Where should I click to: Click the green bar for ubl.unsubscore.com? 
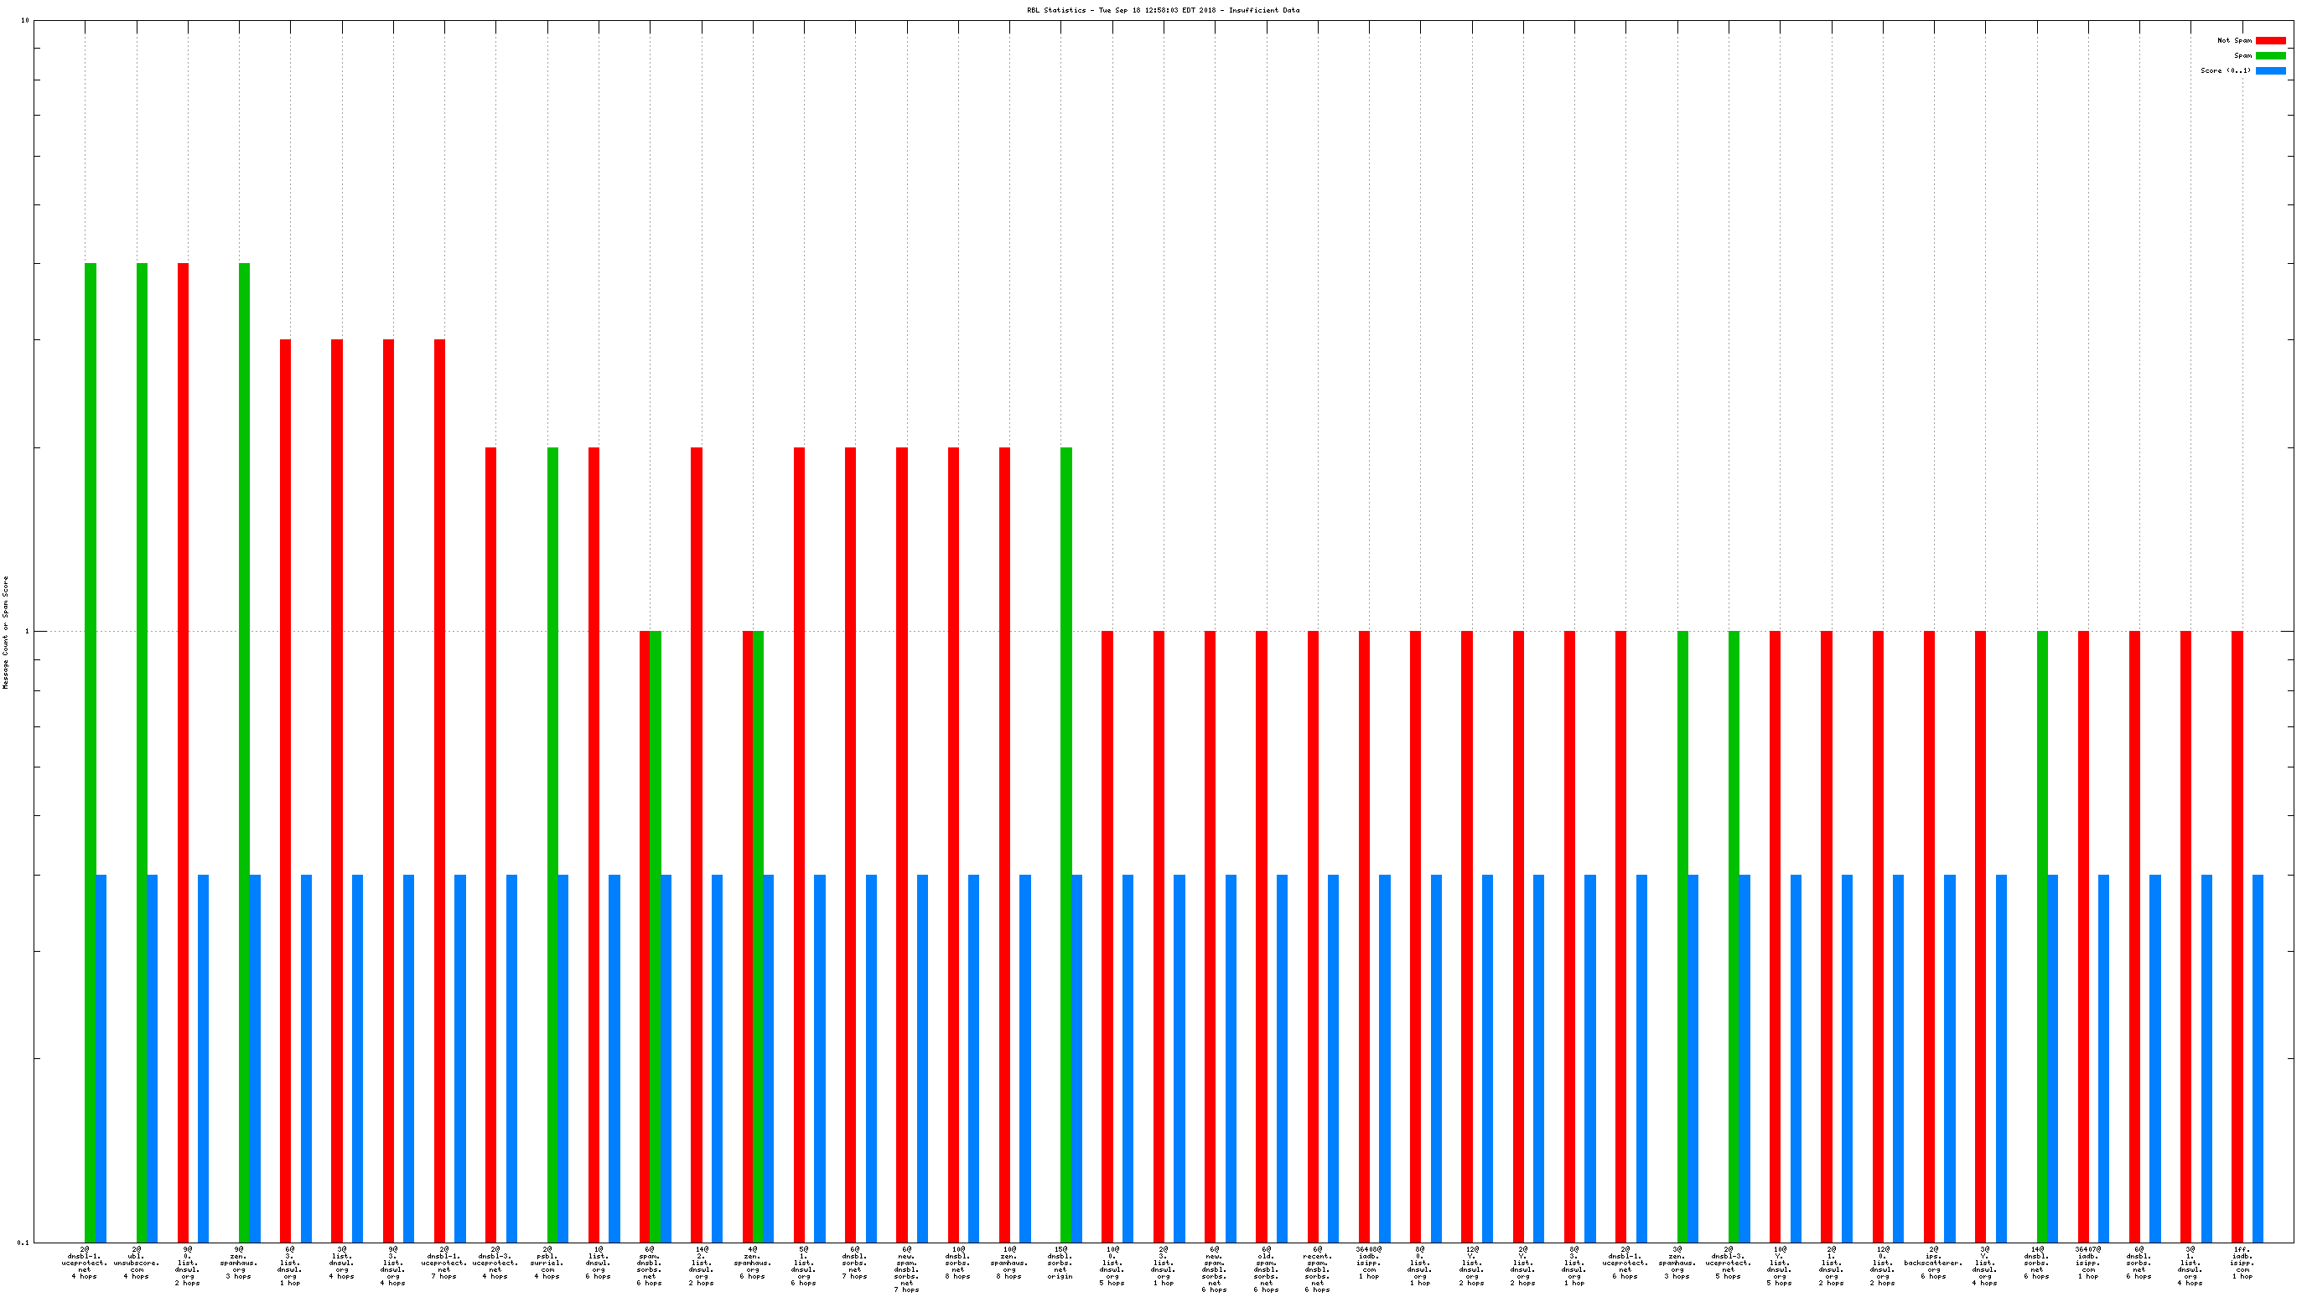(x=142, y=752)
